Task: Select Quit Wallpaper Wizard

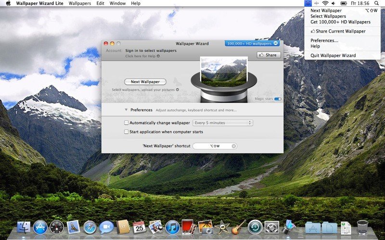Action: [x=342, y=55]
